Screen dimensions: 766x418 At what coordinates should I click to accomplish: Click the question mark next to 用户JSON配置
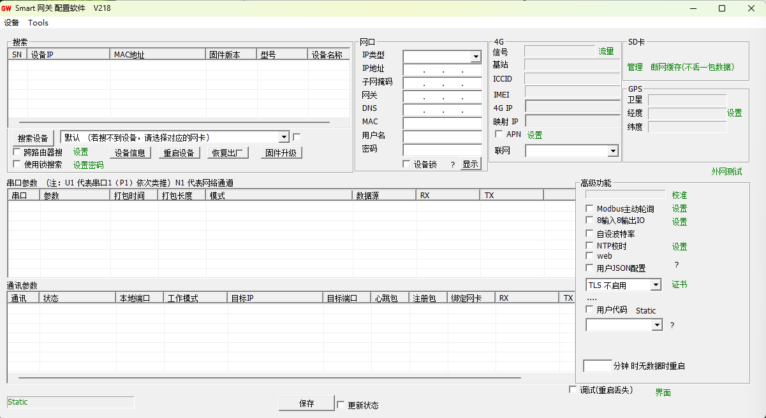[676, 264]
